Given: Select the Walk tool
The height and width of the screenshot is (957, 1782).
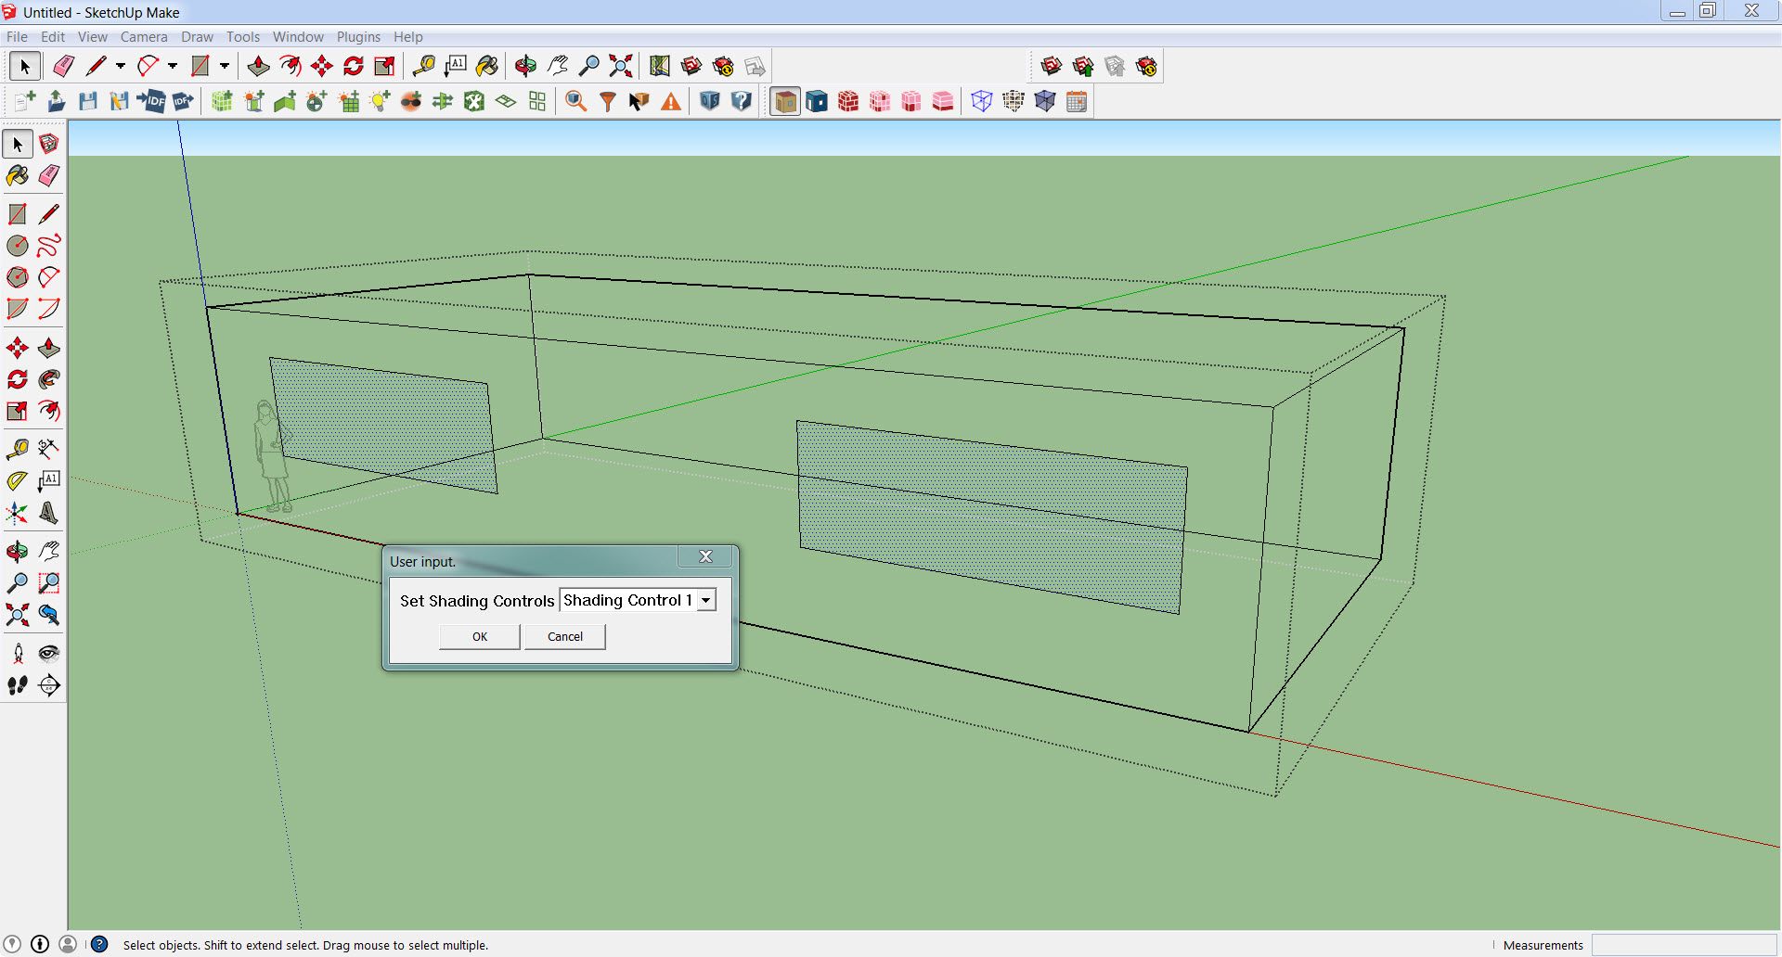Looking at the screenshot, I should [x=17, y=684].
